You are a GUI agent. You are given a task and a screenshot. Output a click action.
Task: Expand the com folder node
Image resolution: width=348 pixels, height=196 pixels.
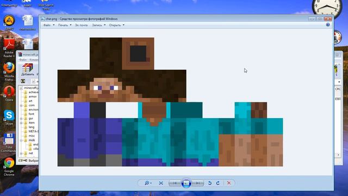(x=21, y=105)
